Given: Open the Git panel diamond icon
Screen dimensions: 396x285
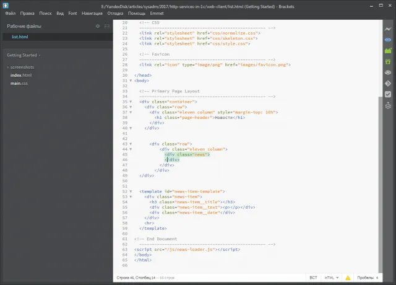Looking at the screenshot, I should [x=388, y=83].
